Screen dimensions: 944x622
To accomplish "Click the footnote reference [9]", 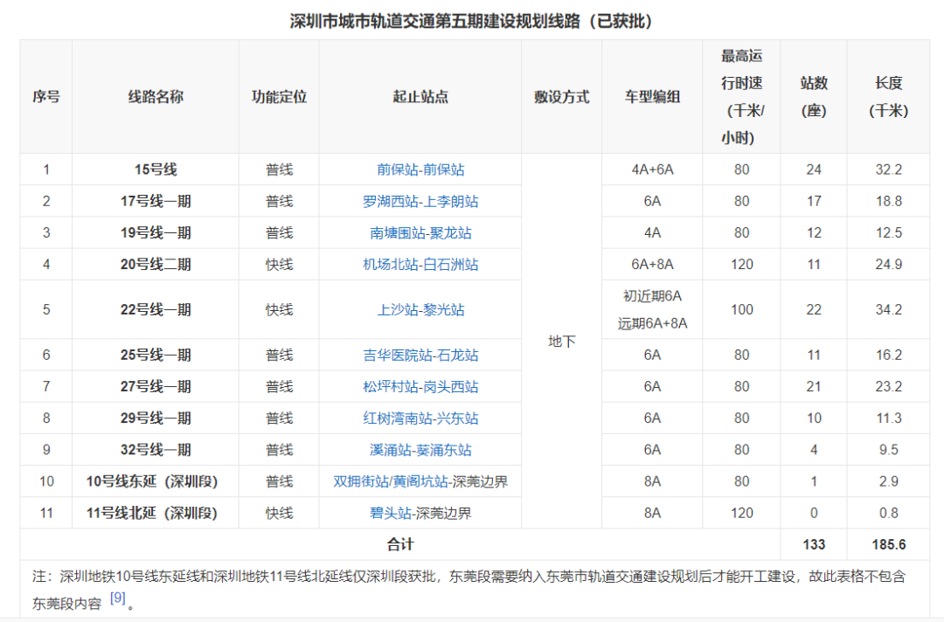I will pyautogui.click(x=118, y=598).
